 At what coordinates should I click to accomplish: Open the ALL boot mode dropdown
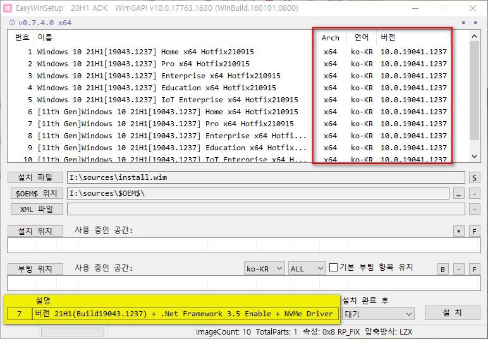(x=307, y=268)
